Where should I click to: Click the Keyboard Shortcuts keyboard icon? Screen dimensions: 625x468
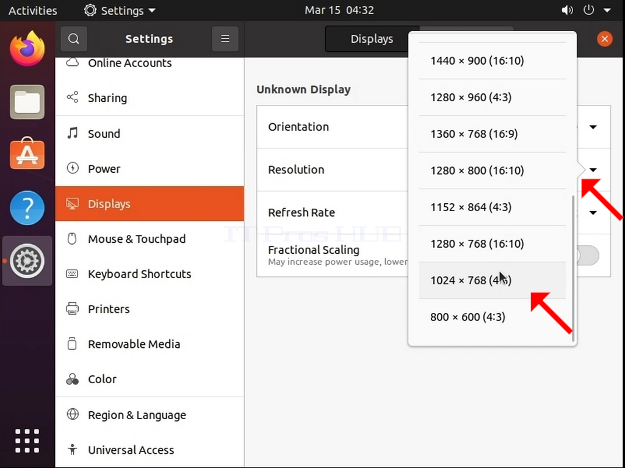tap(72, 274)
